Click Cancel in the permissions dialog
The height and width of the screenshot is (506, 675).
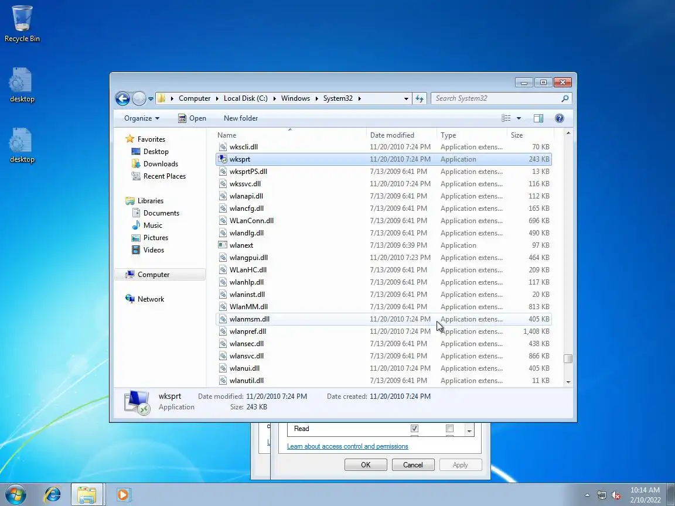point(413,465)
